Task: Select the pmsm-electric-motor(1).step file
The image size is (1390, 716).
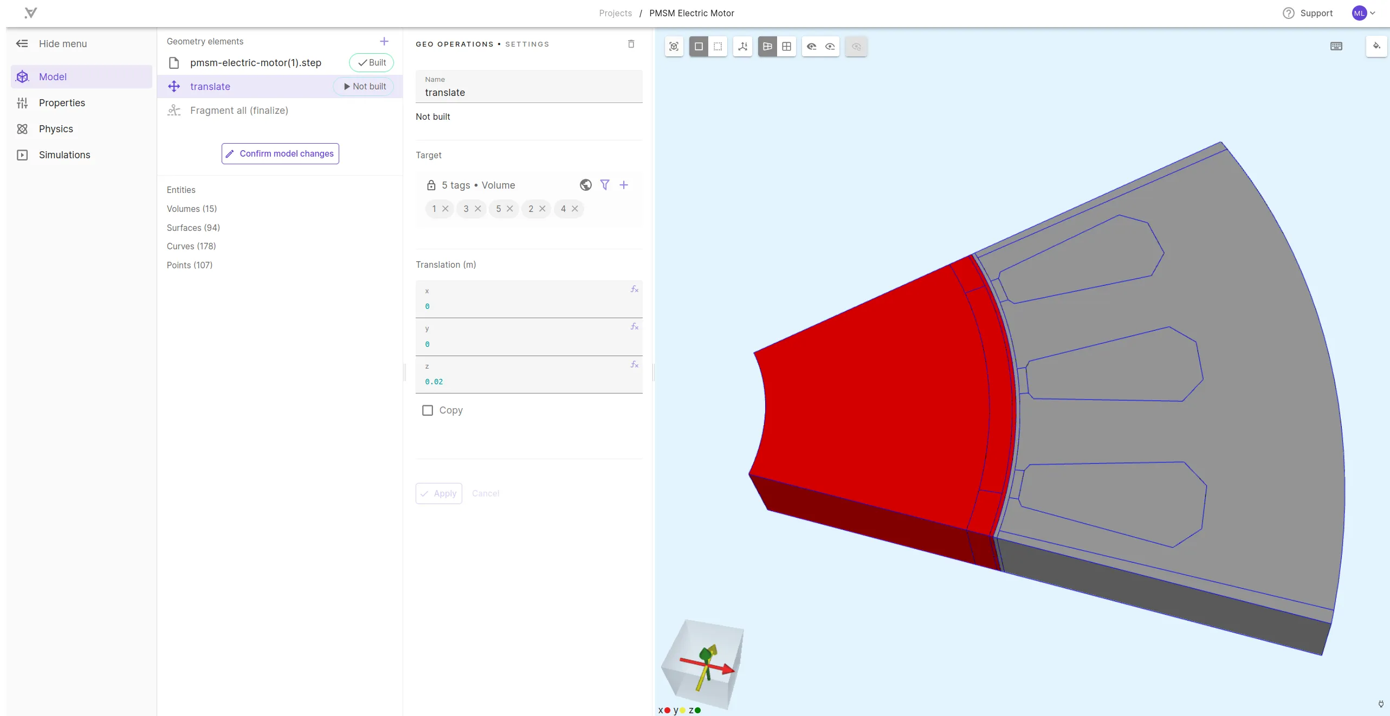Action: [x=255, y=63]
